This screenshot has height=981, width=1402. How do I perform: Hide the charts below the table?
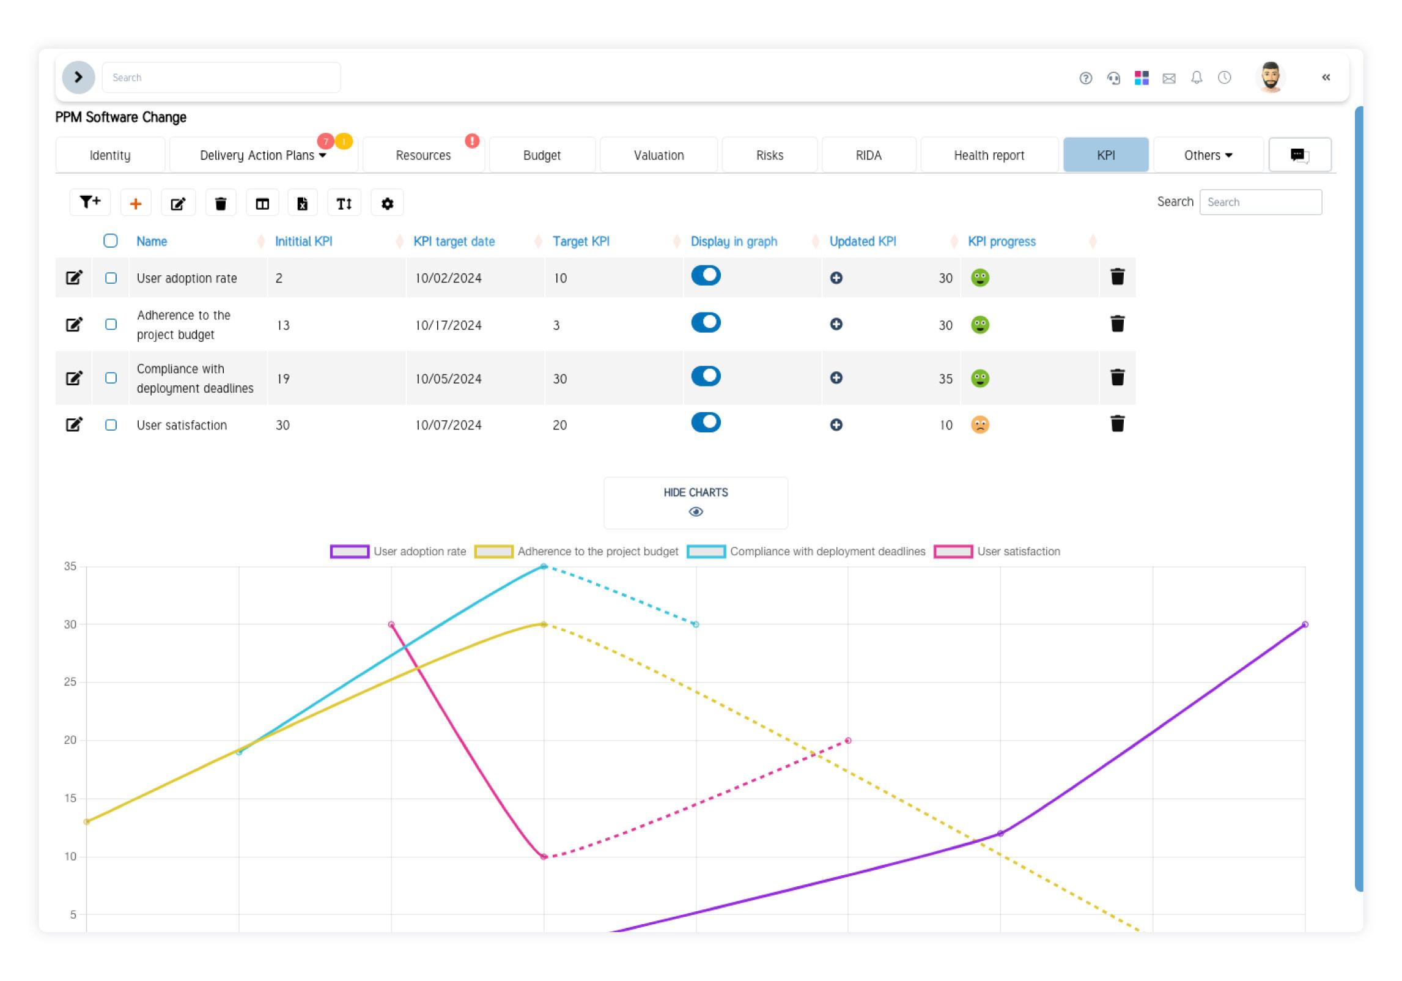696,502
